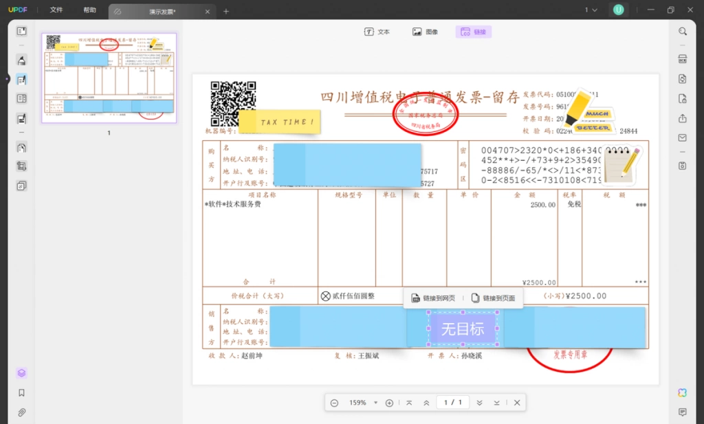The width and height of the screenshot is (704, 424).
Task: Toggle the 链接 link edit mode
Action: [x=474, y=32]
